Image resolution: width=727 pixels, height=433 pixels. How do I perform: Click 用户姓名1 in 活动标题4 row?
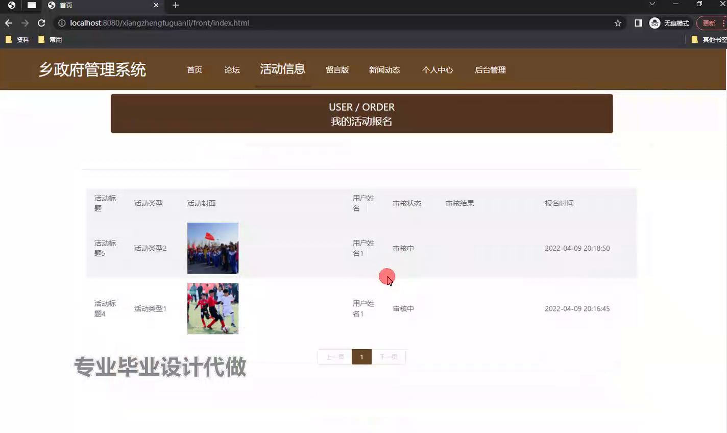[x=363, y=308]
